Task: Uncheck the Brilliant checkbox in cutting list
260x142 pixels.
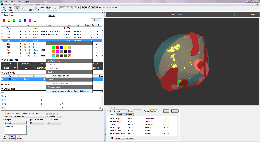Action: (6, 127)
